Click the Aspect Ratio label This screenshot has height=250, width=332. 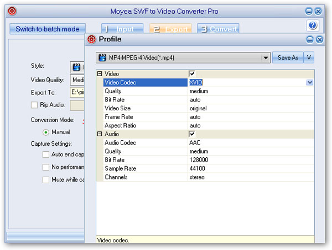(120, 126)
